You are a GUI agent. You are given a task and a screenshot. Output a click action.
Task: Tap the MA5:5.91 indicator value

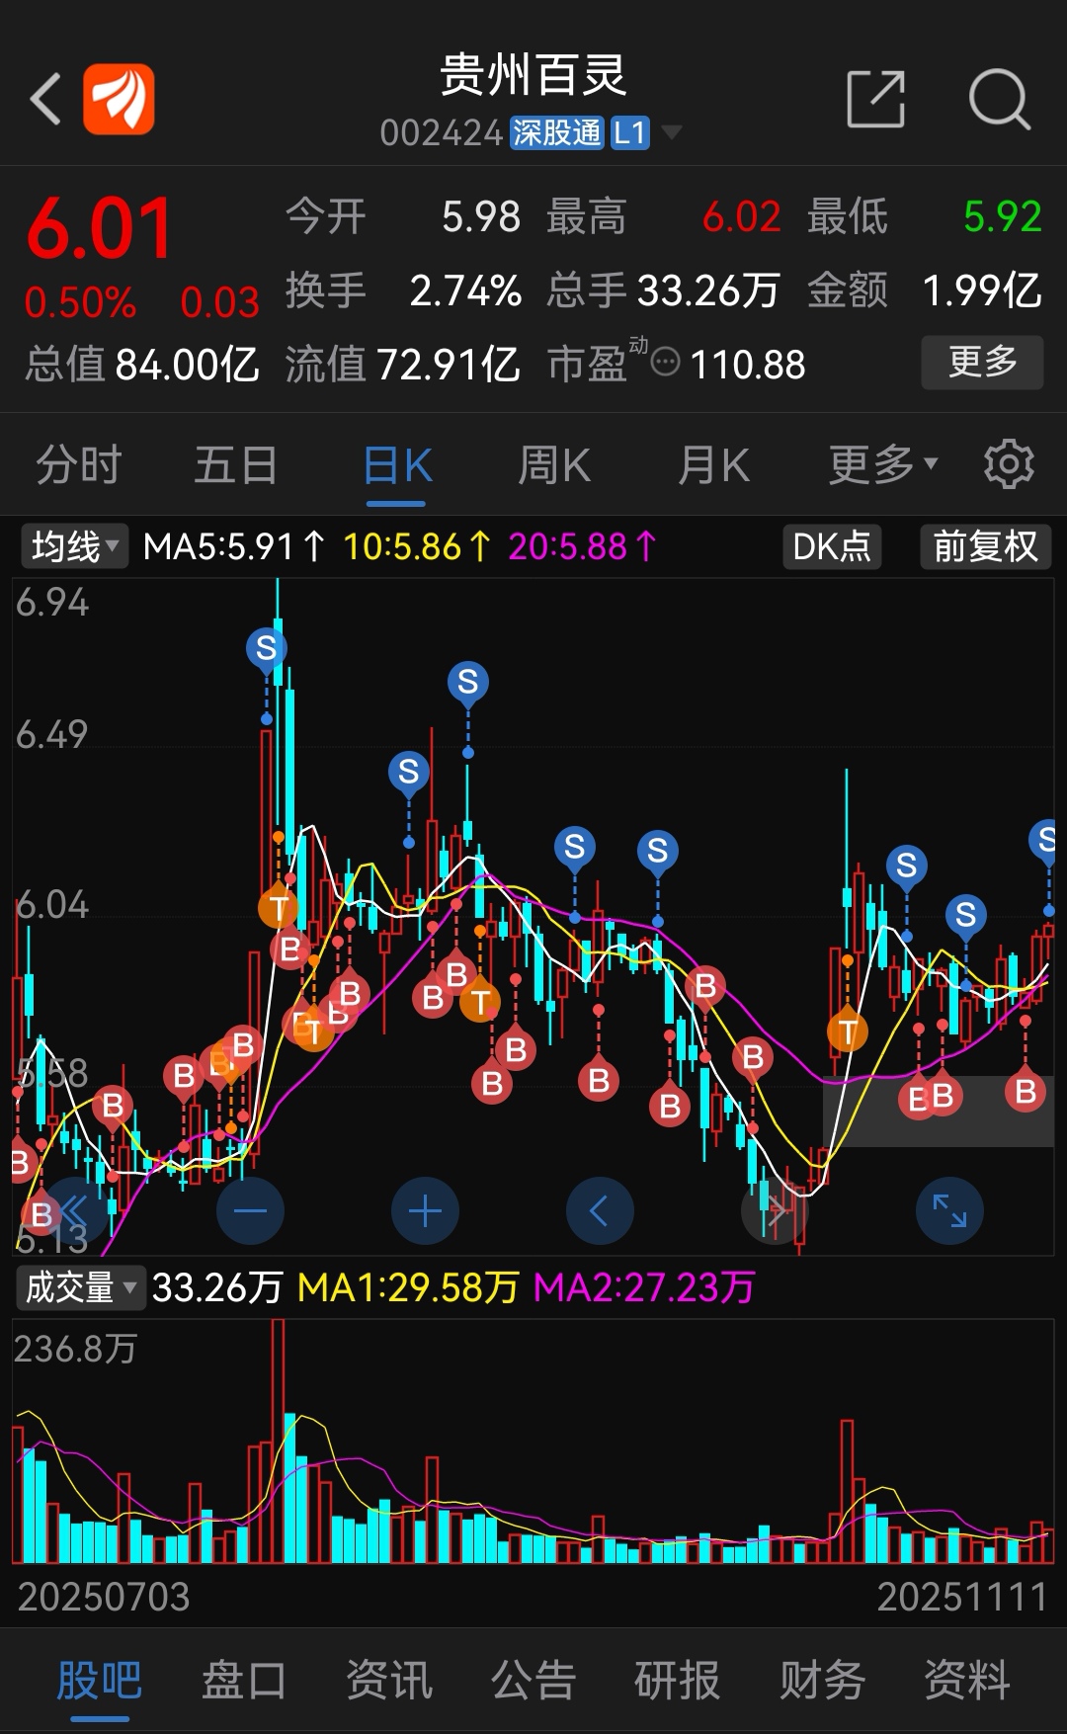pos(232,546)
